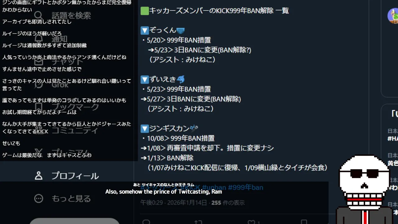Open チャット messages in the sidebar
This screenshot has height=224, width=398.
[x=58, y=61]
